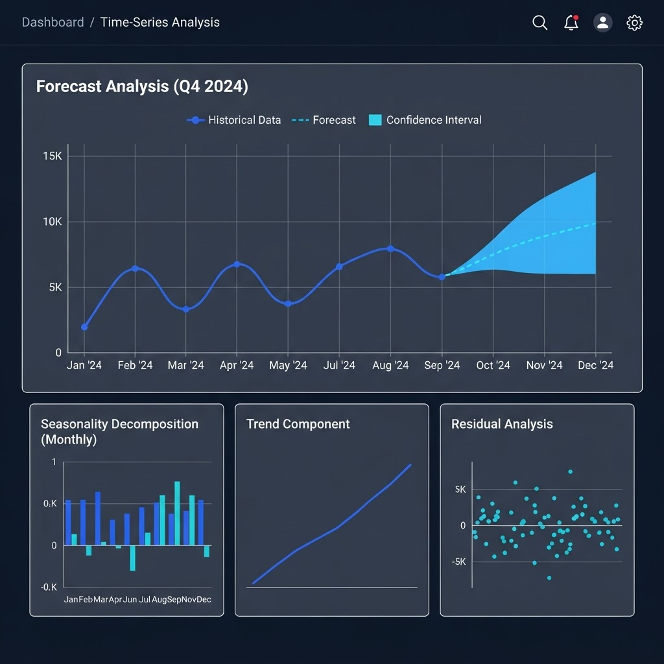Image resolution: width=664 pixels, height=664 pixels.
Task: Click the "15K" y-axis label
Action: [52, 156]
